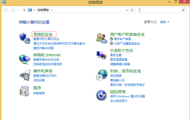Image resolution: width=190 pixels, height=120 pixels.
Task: Open the Programs disc box icon
Action: pos(25,91)
